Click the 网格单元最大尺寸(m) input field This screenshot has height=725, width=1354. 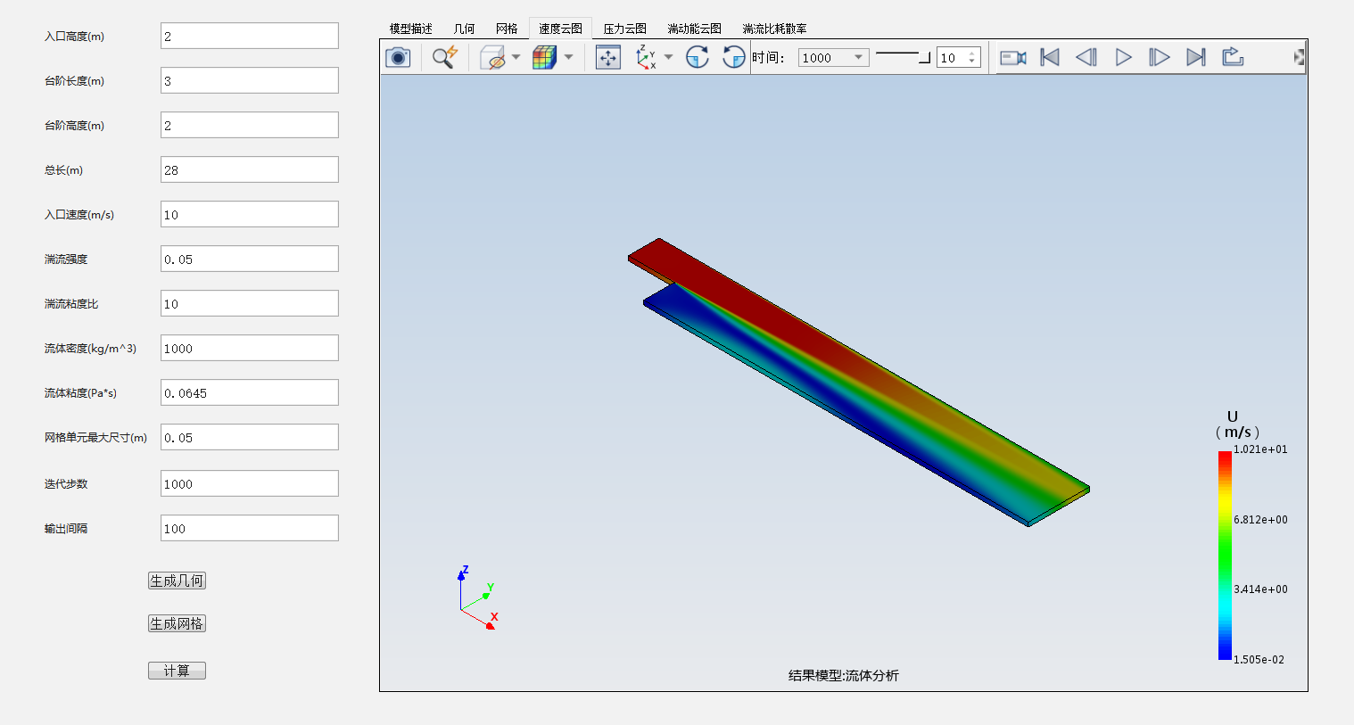[x=250, y=437]
